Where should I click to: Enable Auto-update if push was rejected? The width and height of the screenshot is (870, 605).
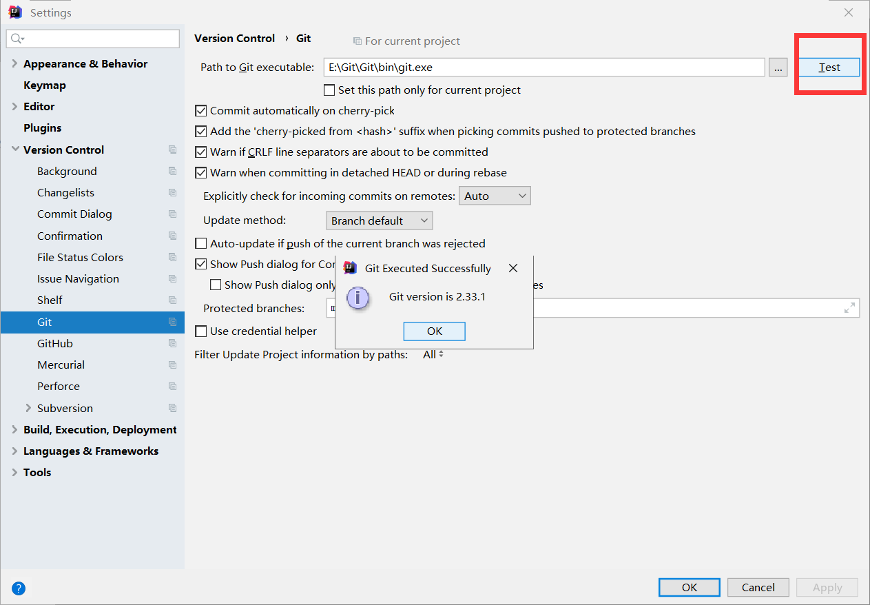[x=201, y=243]
